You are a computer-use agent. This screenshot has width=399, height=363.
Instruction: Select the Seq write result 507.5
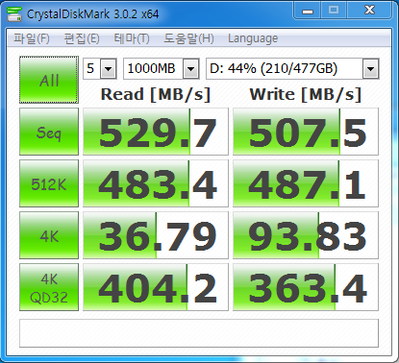point(306,132)
